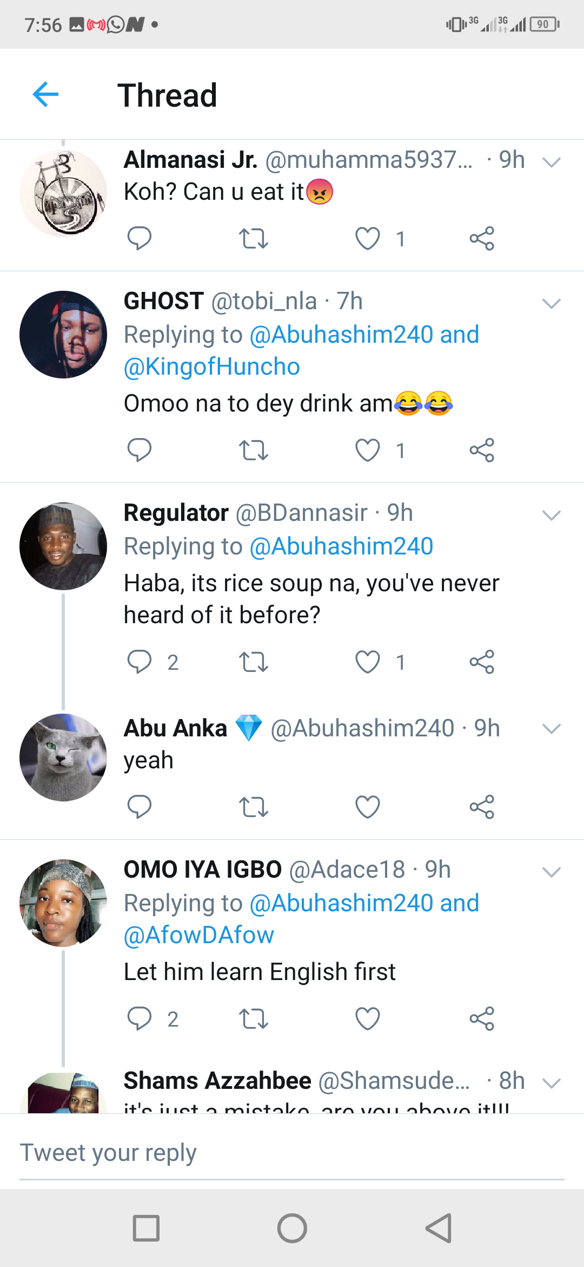Open @AfowDAfow mention link

(199, 935)
